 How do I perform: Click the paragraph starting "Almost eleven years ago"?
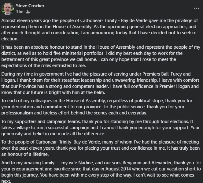click(101, 30)
